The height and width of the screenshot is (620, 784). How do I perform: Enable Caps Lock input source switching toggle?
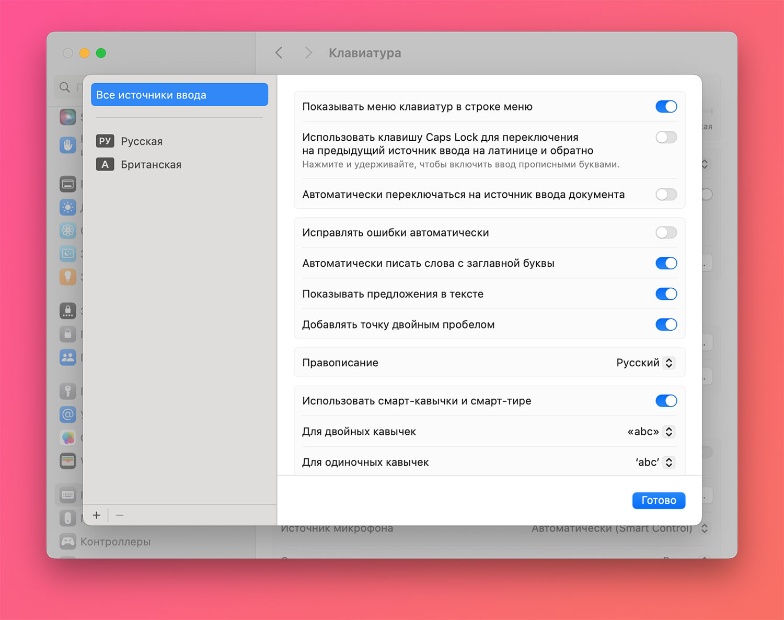[x=666, y=137]
